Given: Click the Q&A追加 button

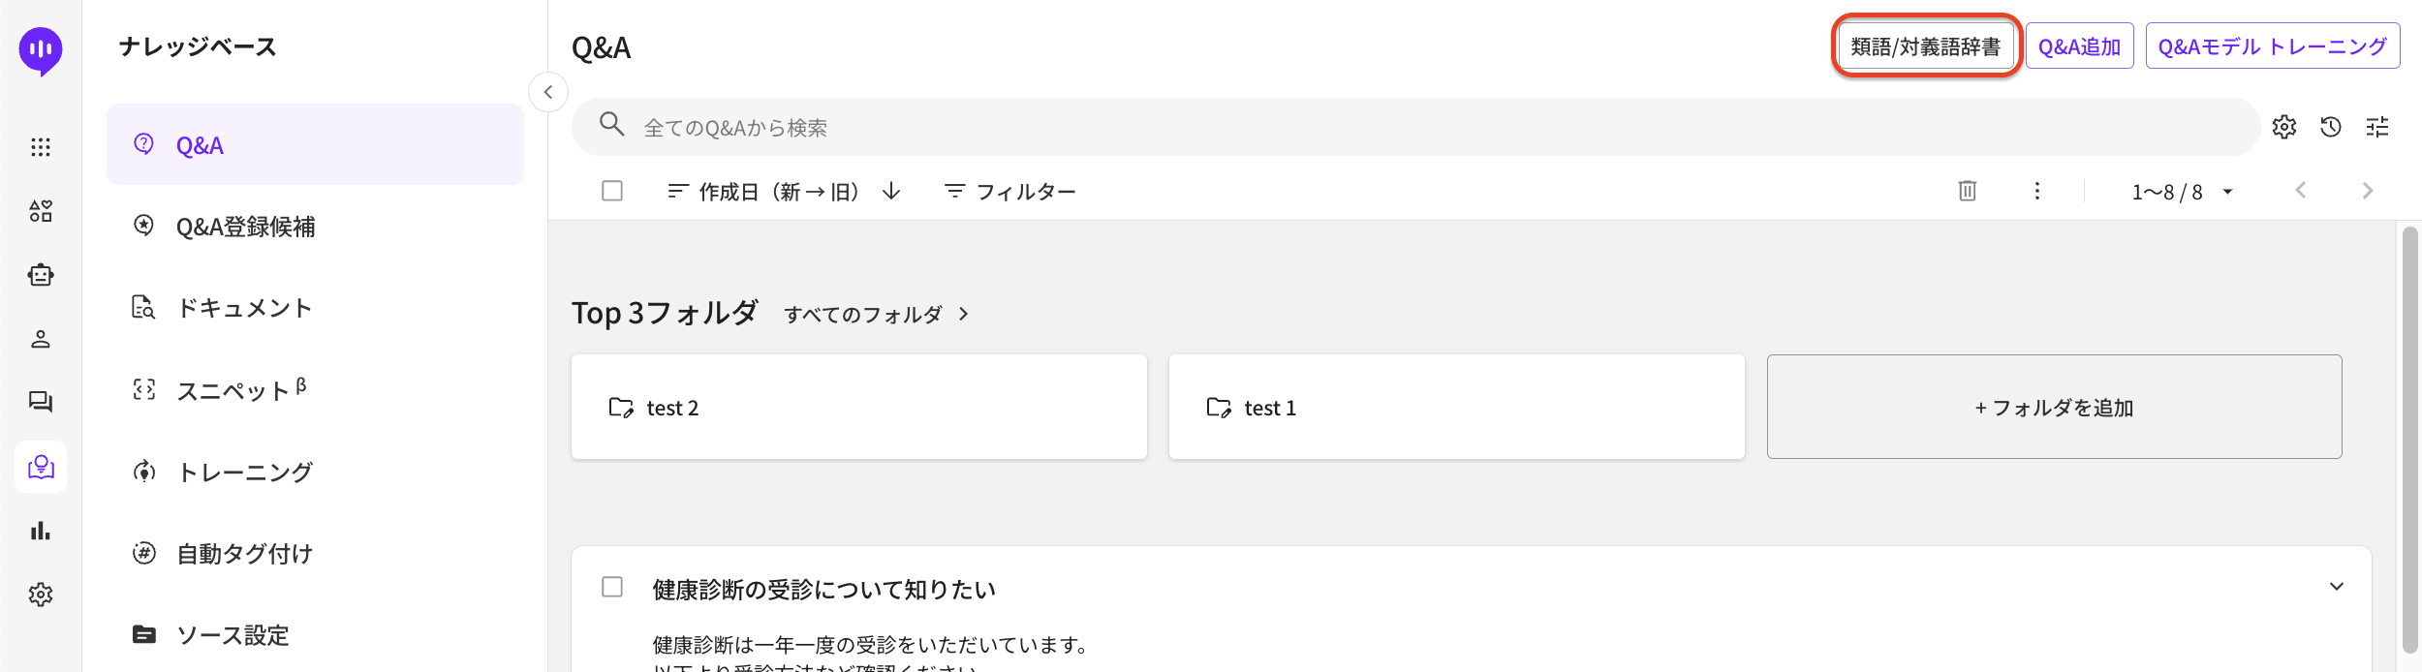Looking at the screenshot, I should coord(2079,46).
